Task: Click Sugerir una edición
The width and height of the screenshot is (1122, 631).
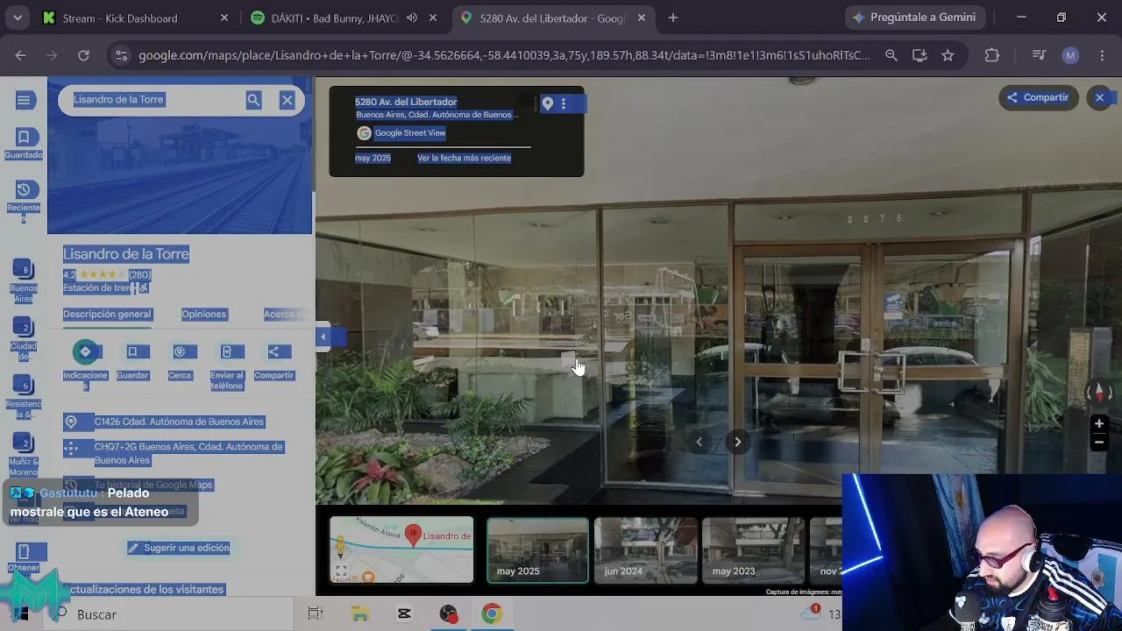Action: [179, 548]
